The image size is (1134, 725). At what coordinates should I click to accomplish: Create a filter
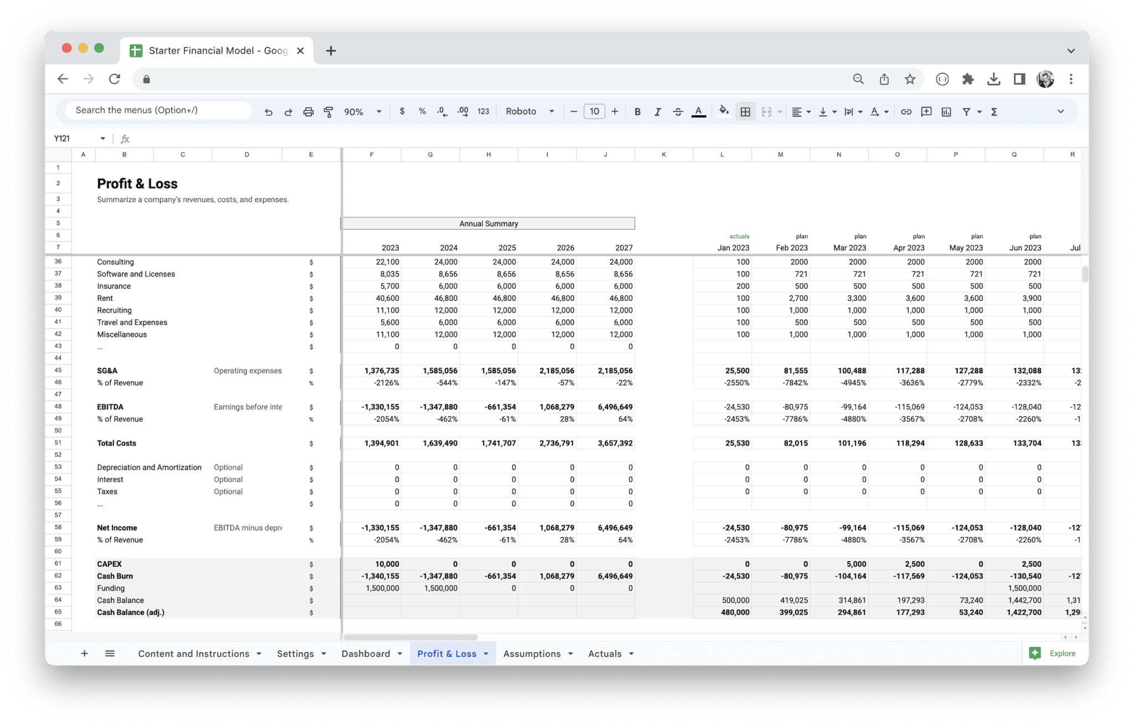click(967, 111)
